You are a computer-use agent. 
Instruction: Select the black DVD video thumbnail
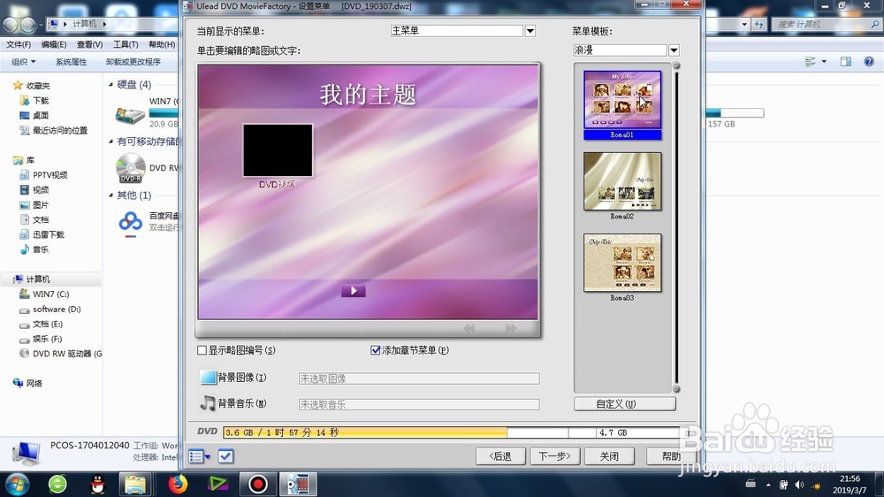click(278, 150)
